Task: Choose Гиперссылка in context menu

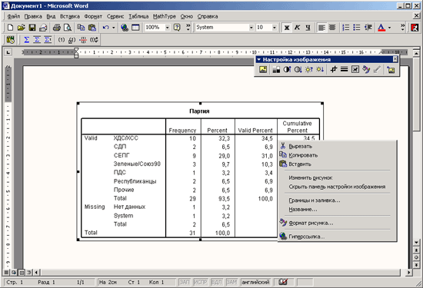Action: click(337, 237)
